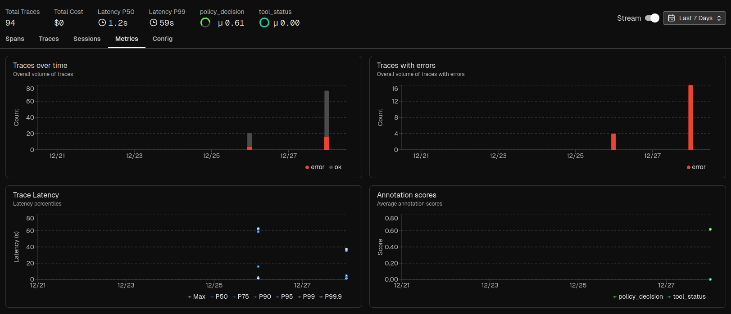Click the tool_status ring icon

pyautogui.click(x=264, y=22)
